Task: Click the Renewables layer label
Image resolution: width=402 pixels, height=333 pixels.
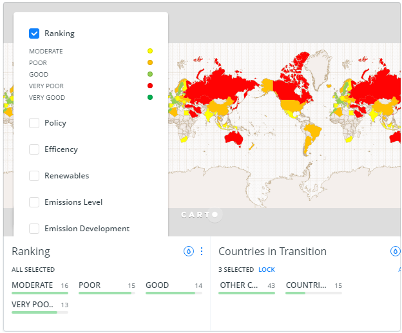Action: click(66, 176)
